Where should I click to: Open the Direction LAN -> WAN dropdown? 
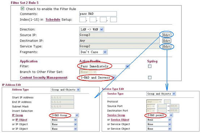[91, 29]
